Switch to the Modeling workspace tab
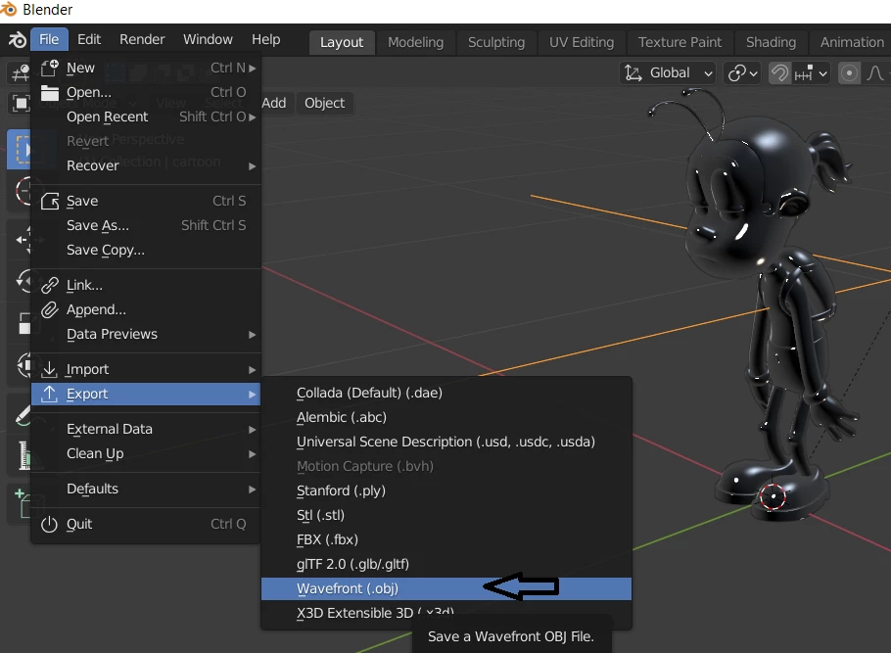 pos(415,43)
